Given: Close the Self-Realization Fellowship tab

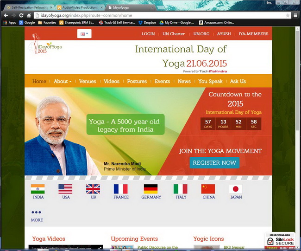Looking at the screenshot, I should 51,7.
